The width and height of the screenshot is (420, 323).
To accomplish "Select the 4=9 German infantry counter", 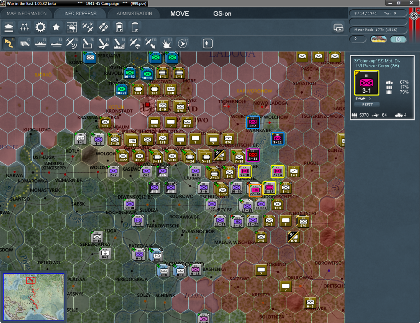I will (x=98, y=140).
